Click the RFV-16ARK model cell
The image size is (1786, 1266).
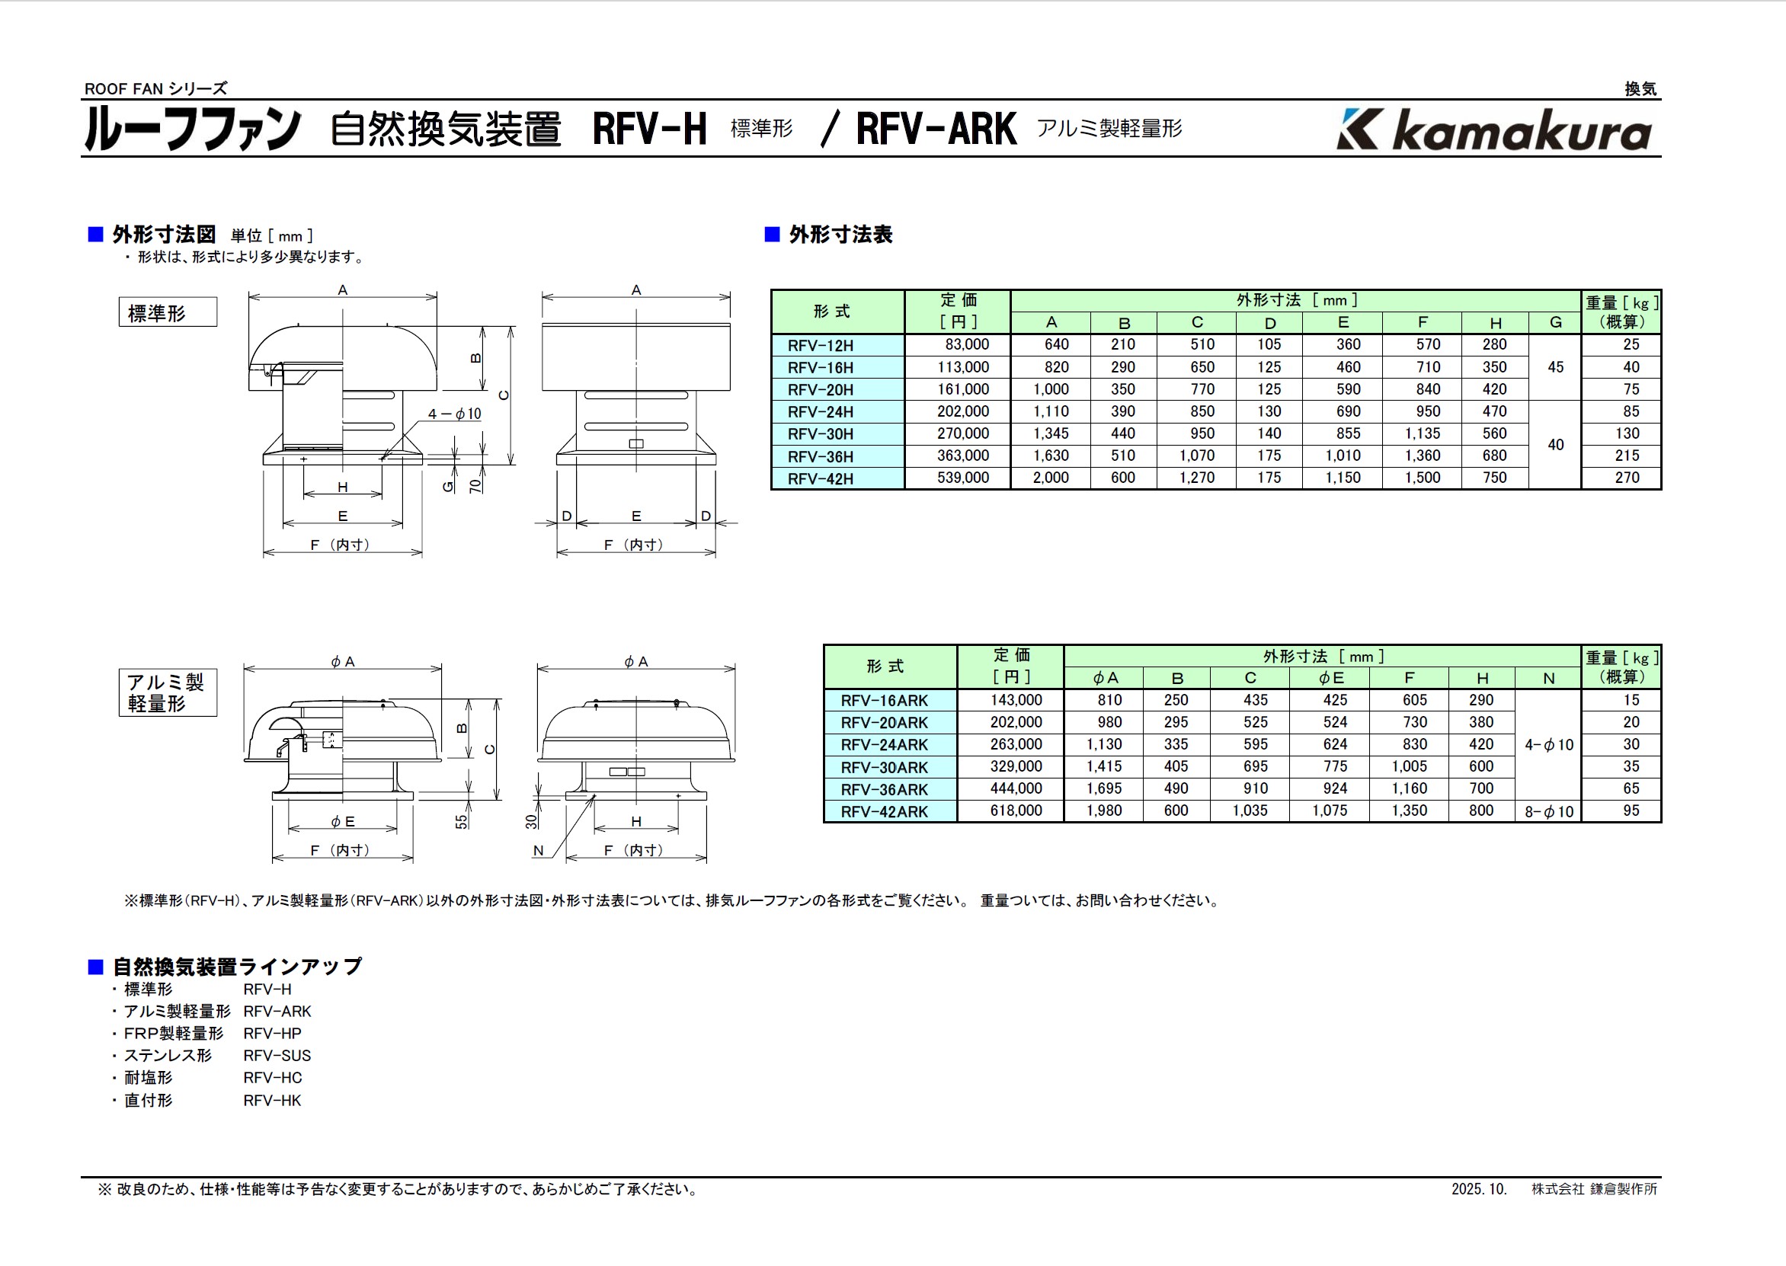(884, 700)
